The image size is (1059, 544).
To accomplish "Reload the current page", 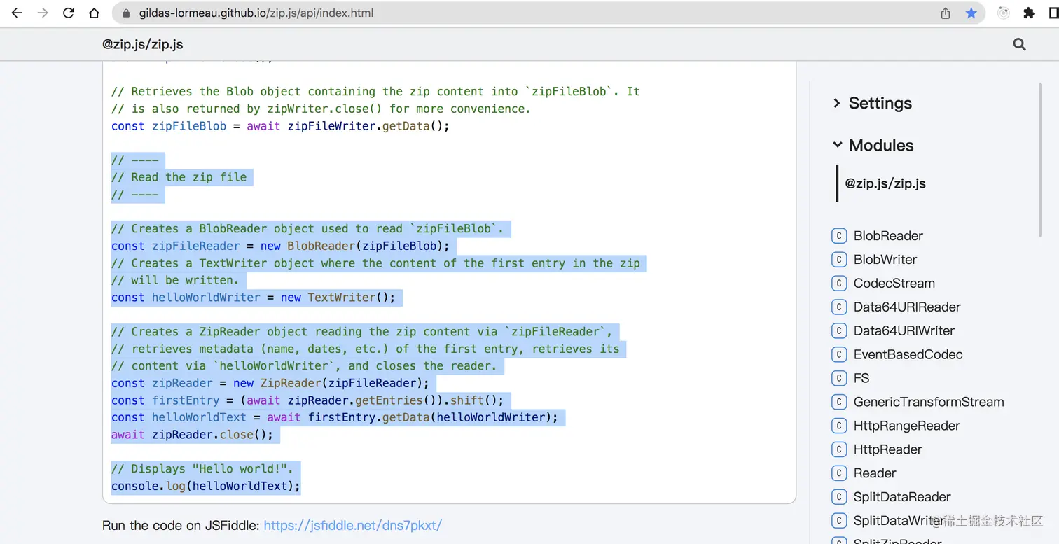I will click(x=69, y=13).
